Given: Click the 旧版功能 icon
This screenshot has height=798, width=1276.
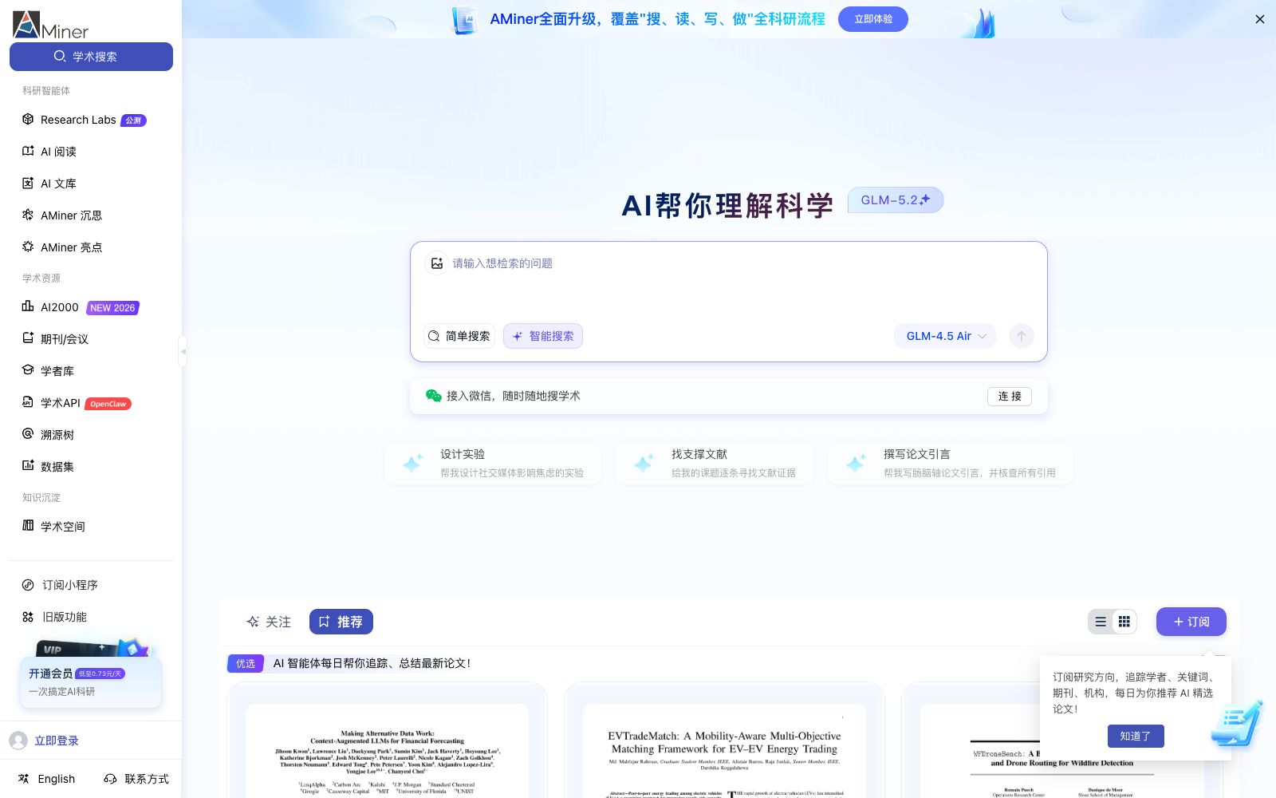Looking at the screenshot, I should pos(28,617).
